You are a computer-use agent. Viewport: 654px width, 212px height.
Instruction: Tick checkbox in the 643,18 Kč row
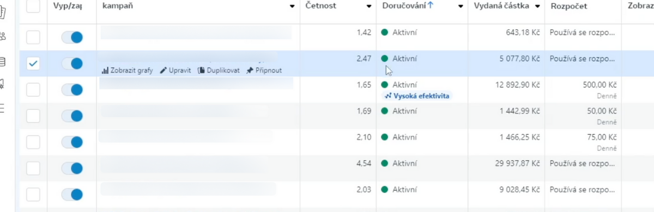[x=33, y=38]
